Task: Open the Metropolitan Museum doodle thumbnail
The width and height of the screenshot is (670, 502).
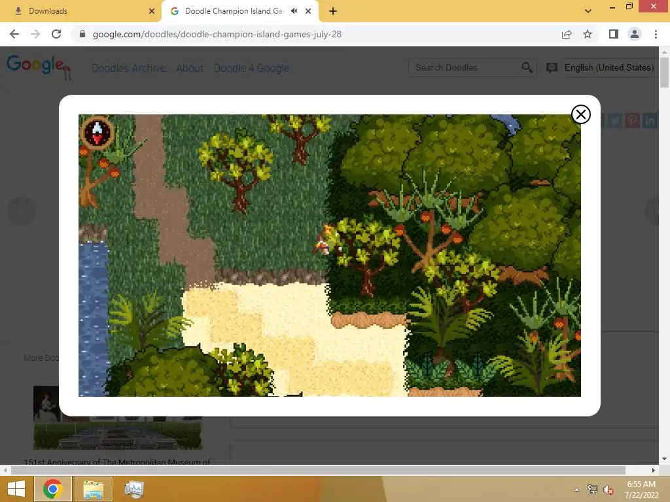Action: click(118, 418)
